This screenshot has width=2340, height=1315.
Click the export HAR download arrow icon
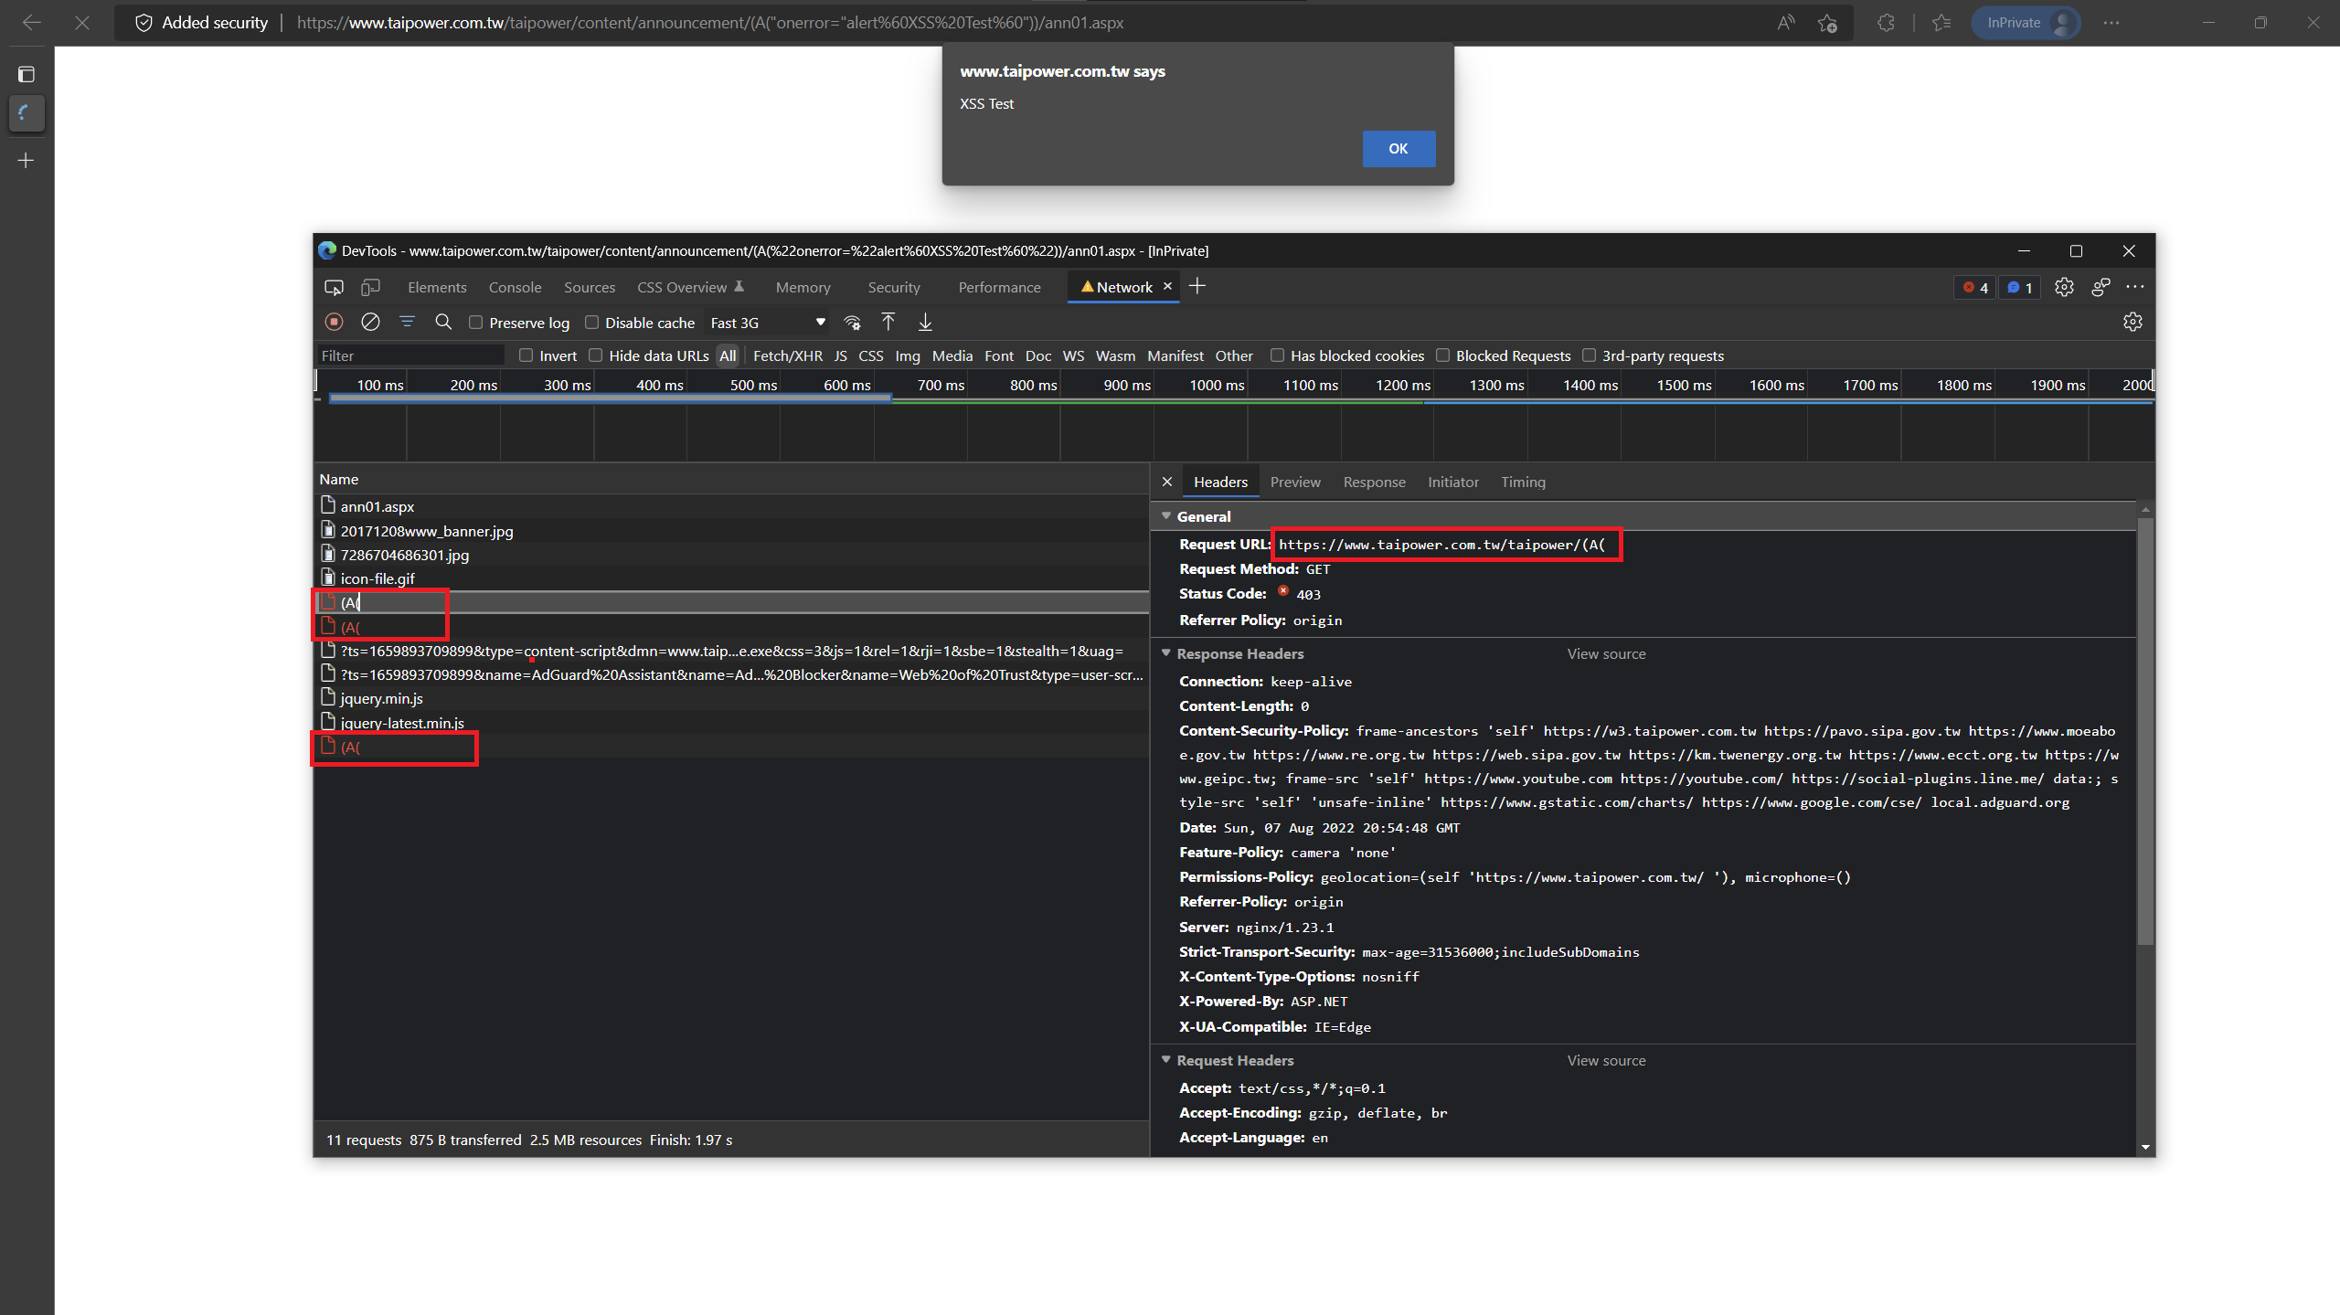925,322
